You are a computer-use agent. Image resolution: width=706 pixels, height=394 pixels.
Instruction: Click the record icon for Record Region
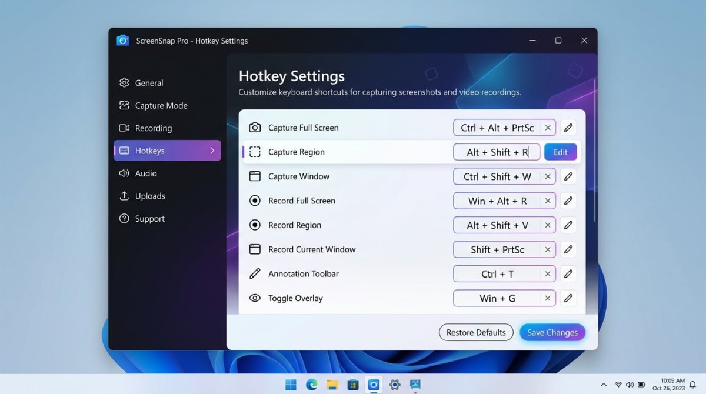click(255, 225)
